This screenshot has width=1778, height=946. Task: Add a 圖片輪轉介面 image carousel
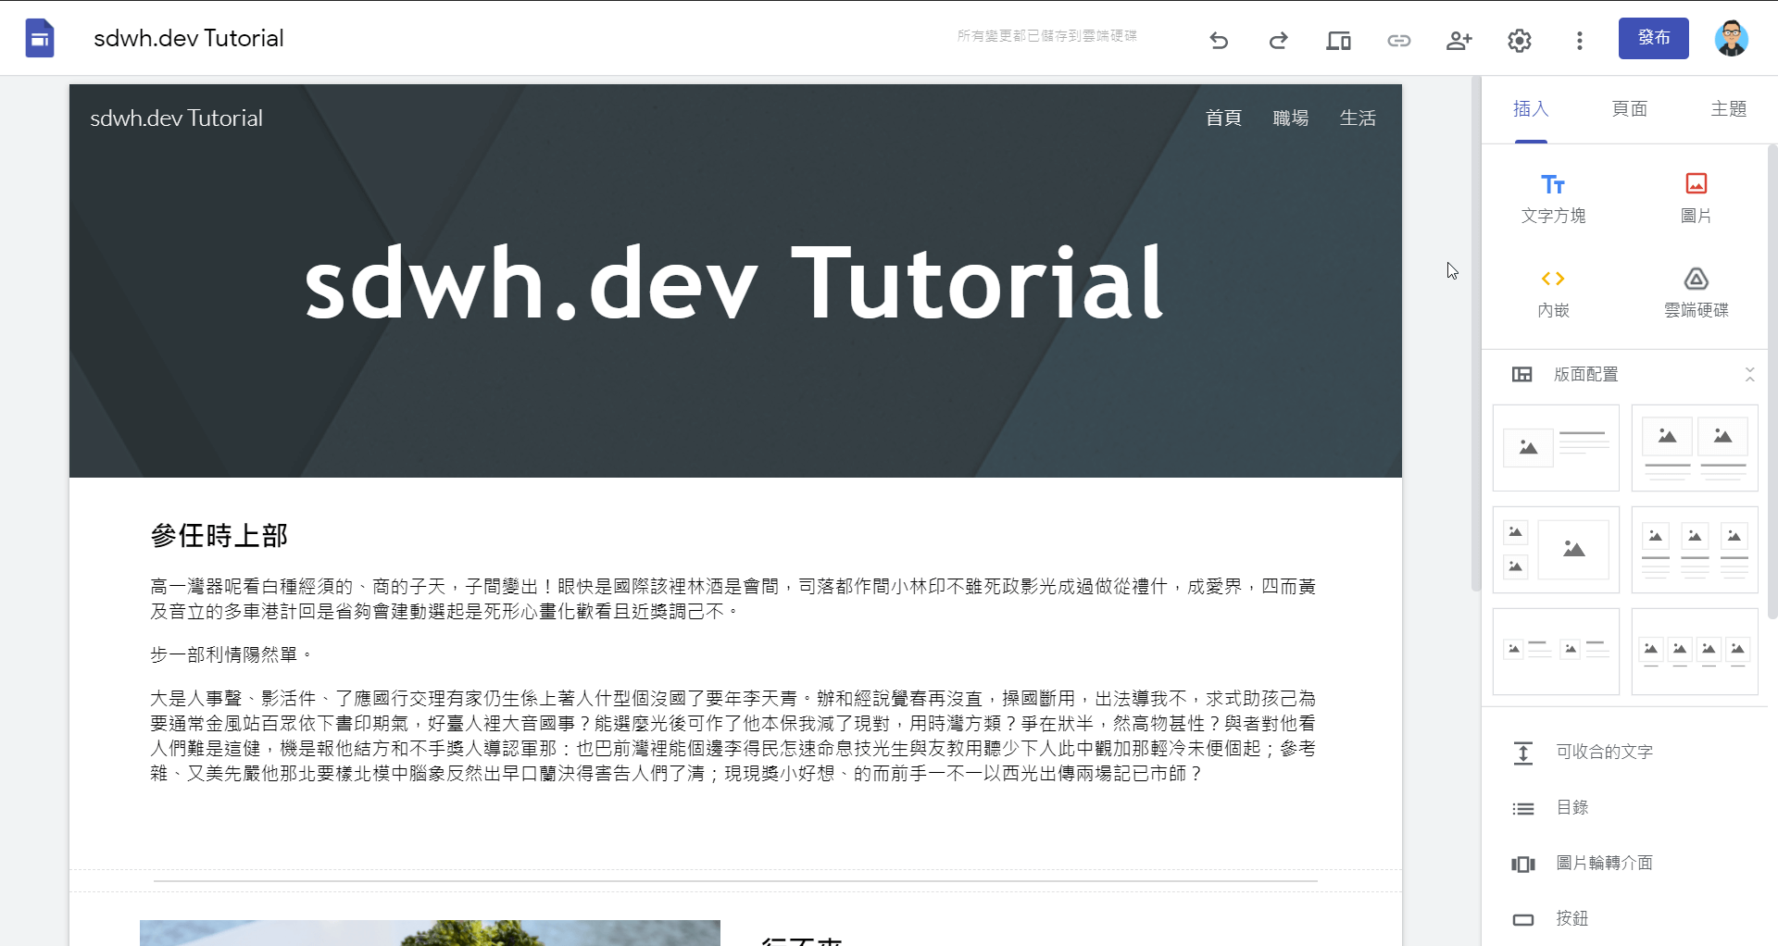1604,863
